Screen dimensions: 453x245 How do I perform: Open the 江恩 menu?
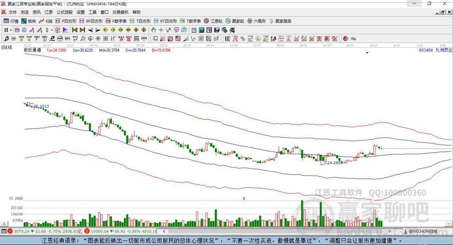pos(49,12)
